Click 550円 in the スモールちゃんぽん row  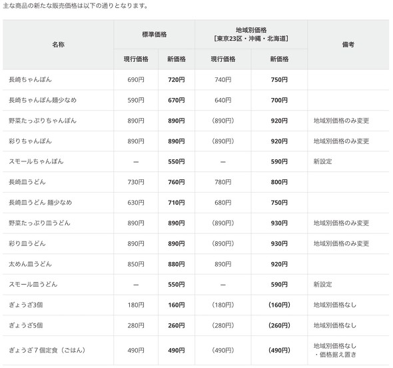[177, 161]
